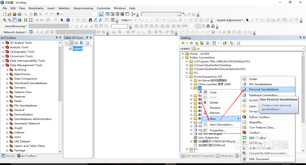Choose Personal Geodatabase from New submenu

coord(268,89)
